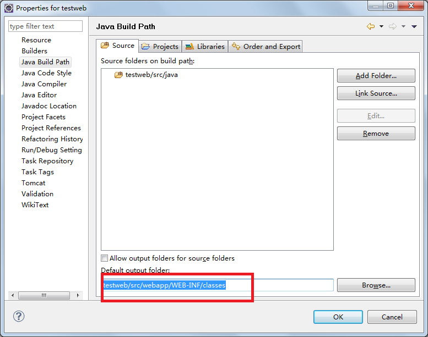The image size is (428, 337).
Task: Click the Add Folder button
Action: coord(376,76)
